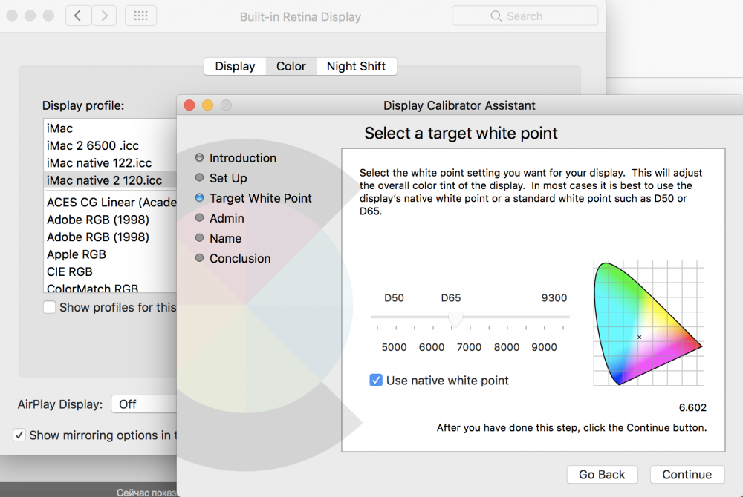Click the Admin step bullet
The height and width of the screenshot is (497, 743).
coord(199,217)
